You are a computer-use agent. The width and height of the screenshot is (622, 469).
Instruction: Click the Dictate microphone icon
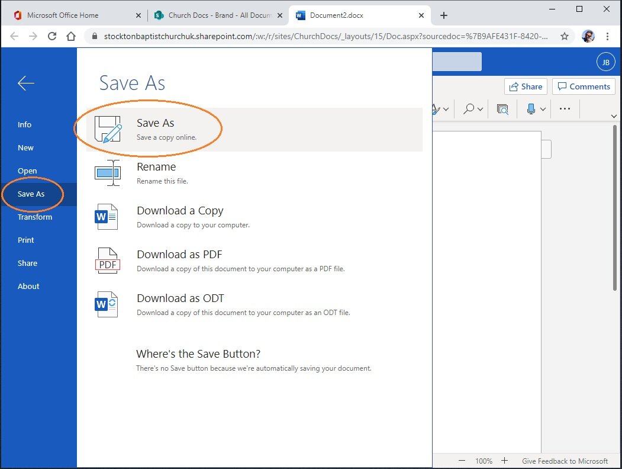[x=531, y=109]
